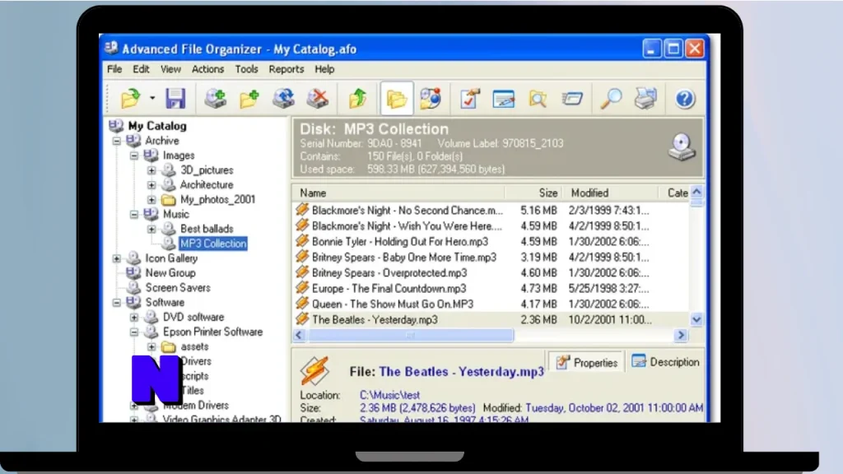843x474 pixels.
Task: Click the C:\Music\test location value
Action: pos(389,395)
